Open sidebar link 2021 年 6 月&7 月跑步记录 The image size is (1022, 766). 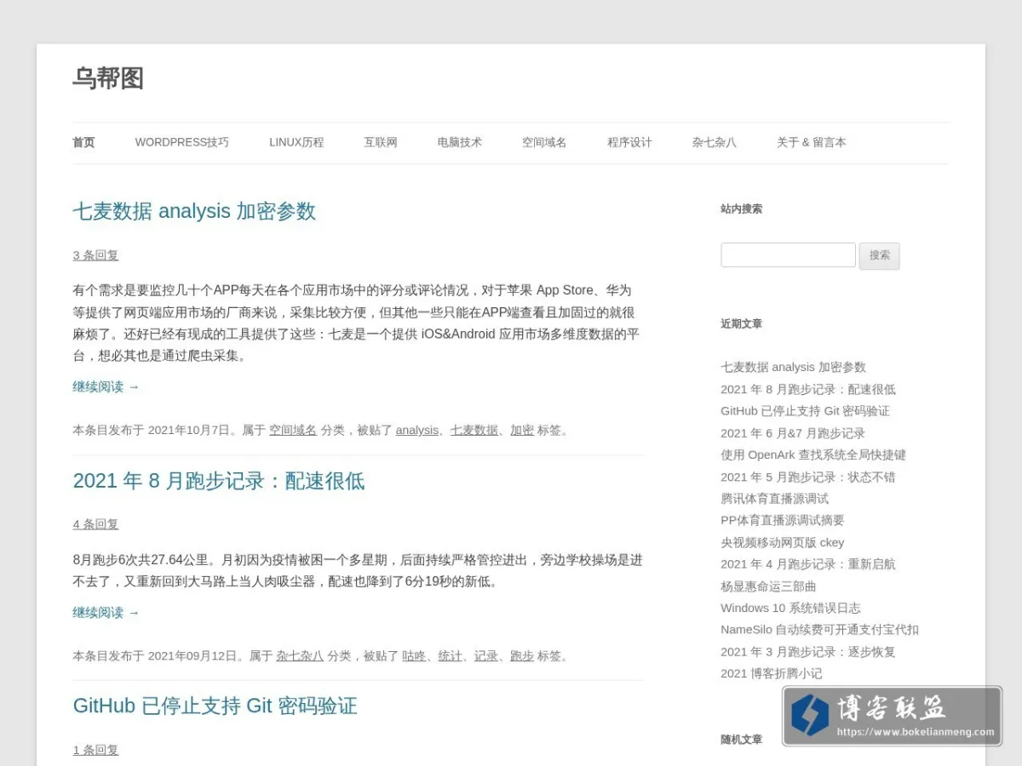pyautogui.click(x=793, y=433)
